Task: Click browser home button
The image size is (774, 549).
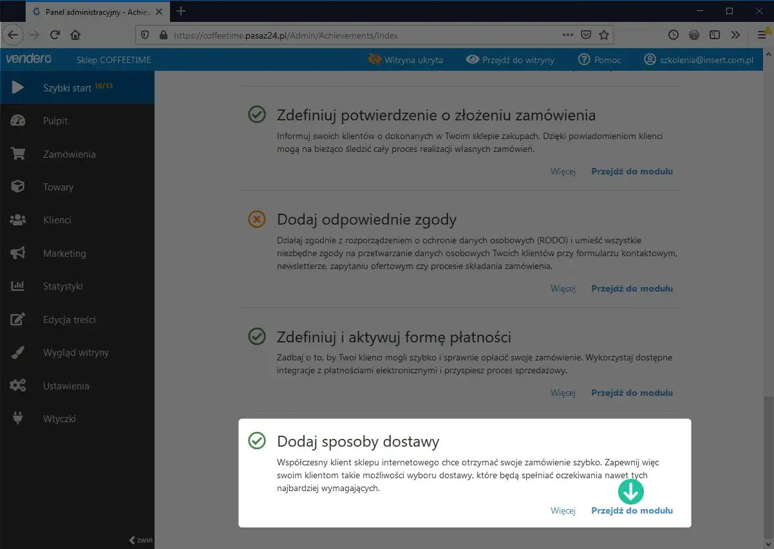Action: pos(75,35)
